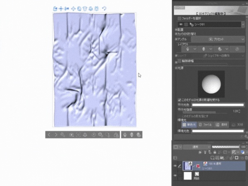Select the camera pan manipulator icon above the sheet
This screenshot has width=248, height=186.
[x=61, y=9]
